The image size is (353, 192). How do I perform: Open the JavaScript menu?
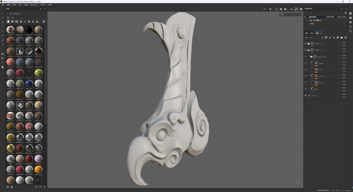[34, 5]
